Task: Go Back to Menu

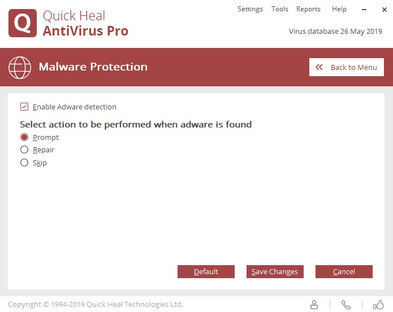Action: (x=346, y=67)
